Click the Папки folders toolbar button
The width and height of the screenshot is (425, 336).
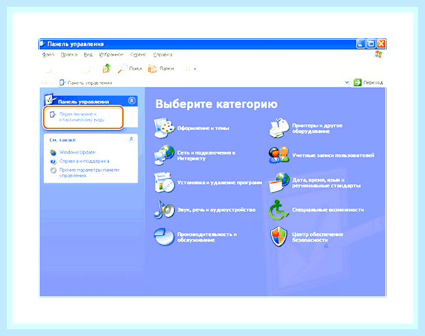click(160, 68)
